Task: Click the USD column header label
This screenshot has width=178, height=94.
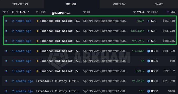Action: [x=173, y=12]
